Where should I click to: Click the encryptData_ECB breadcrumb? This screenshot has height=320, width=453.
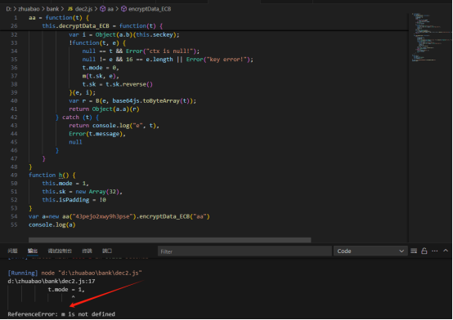click(150, 9)
